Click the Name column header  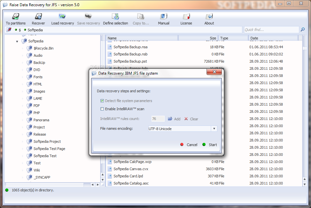pyautogui.click(x=142, y=38)
